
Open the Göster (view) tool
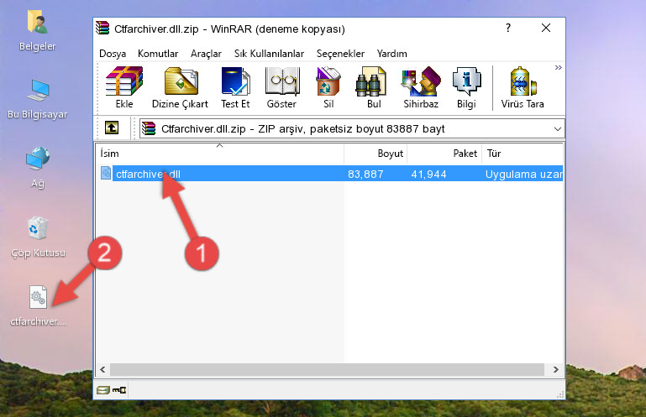pyautogui.click(x=281, y=88)
